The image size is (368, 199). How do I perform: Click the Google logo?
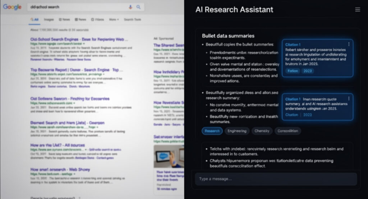[12, 7]
